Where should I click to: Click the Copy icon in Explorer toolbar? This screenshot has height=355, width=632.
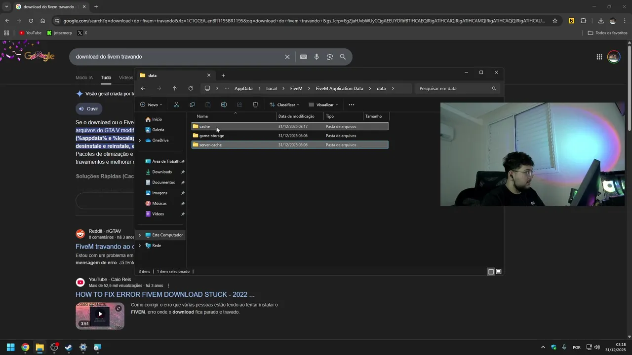[192, 105]
